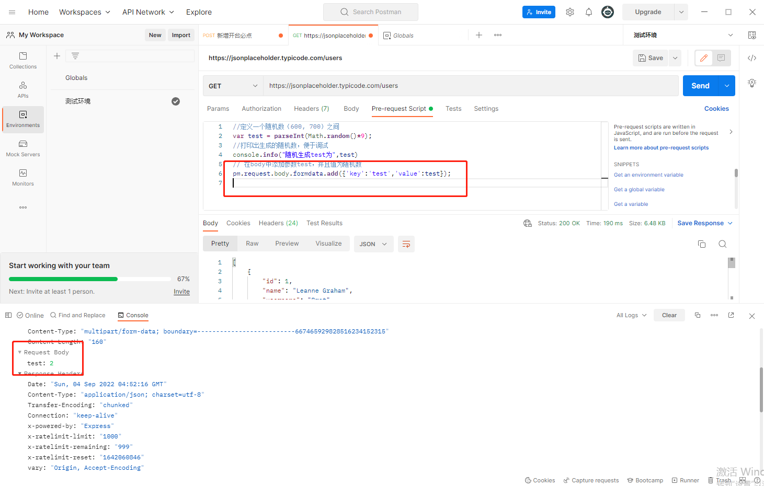This screenshot has height=486, width=764.
Task: Open the info lightbulb icon
Action: point(752,83)
